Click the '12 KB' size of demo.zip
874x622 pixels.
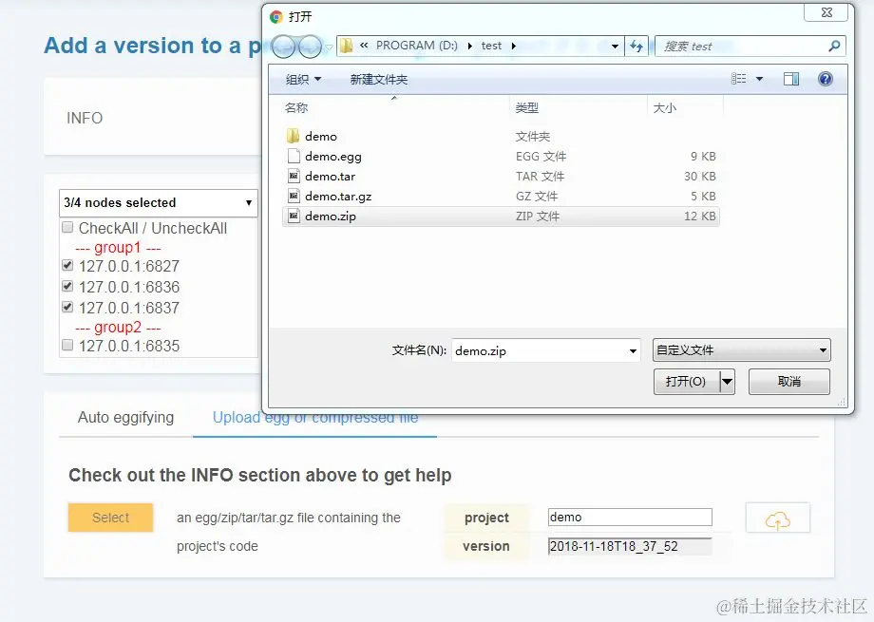[699, 217]
